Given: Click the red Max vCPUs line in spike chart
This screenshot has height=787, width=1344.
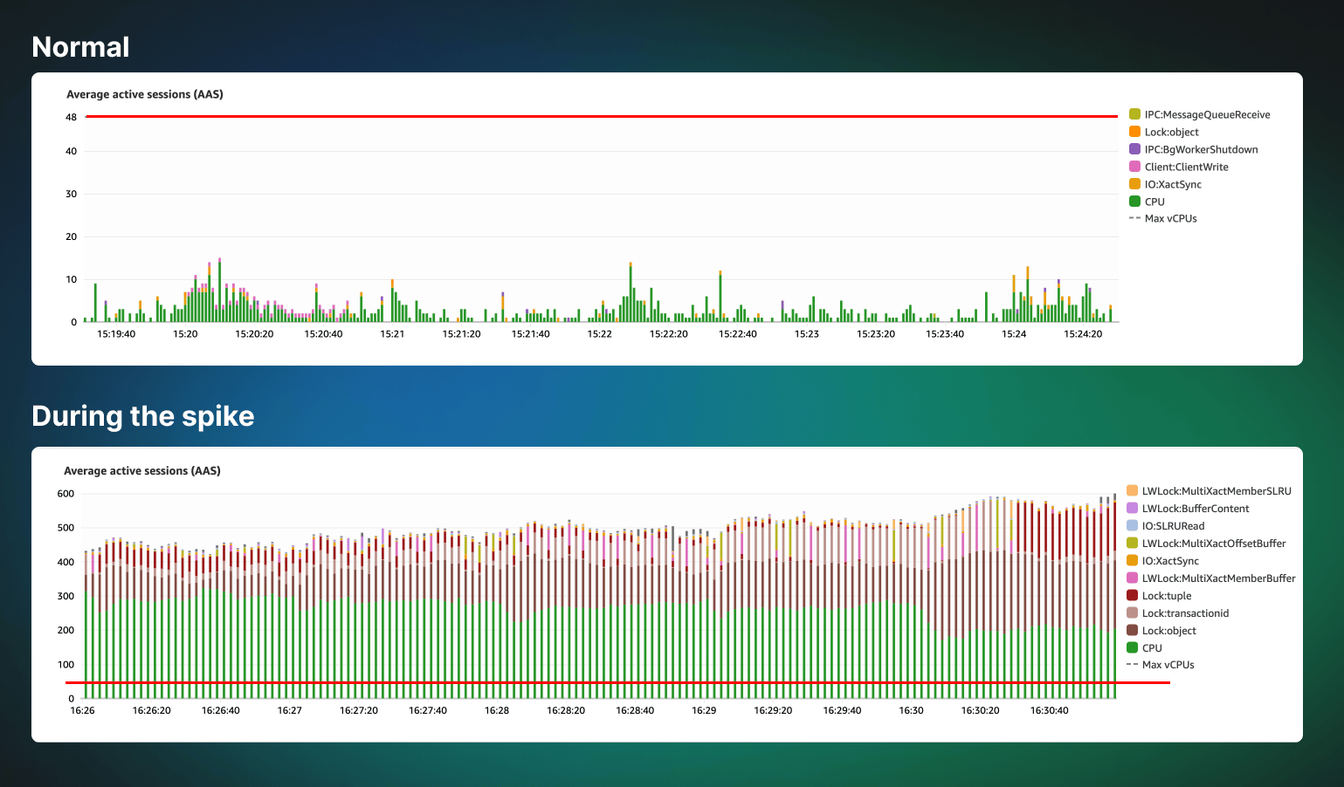Looking at the screenshot, I should pyautogui.click(x=617, y=682).
